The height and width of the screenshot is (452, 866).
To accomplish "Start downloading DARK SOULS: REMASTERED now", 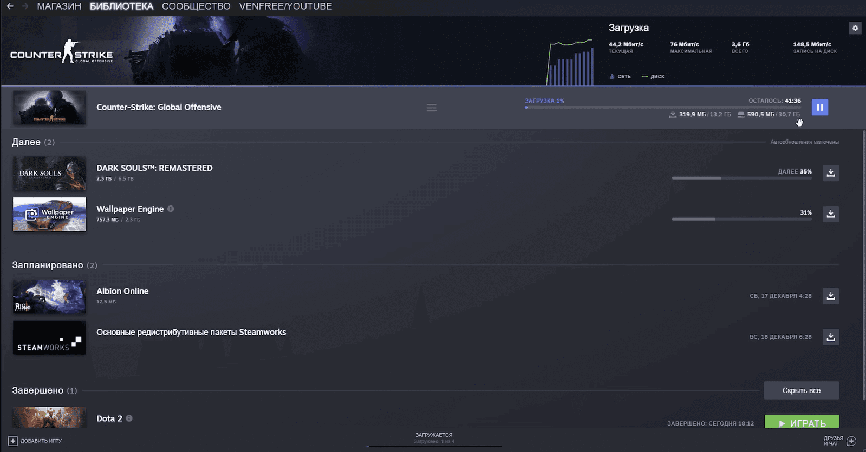I will point(831,173).
